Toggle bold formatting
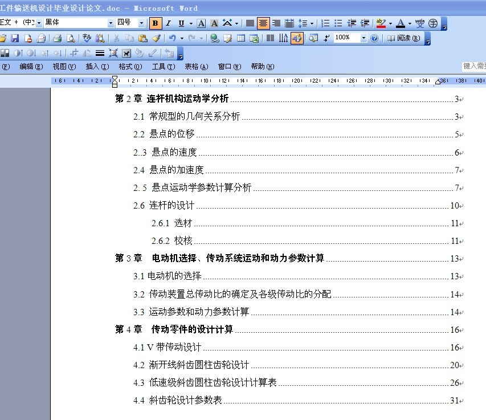Image resolution: width=486 pixels, height=420 pixels. coord(156,23)
